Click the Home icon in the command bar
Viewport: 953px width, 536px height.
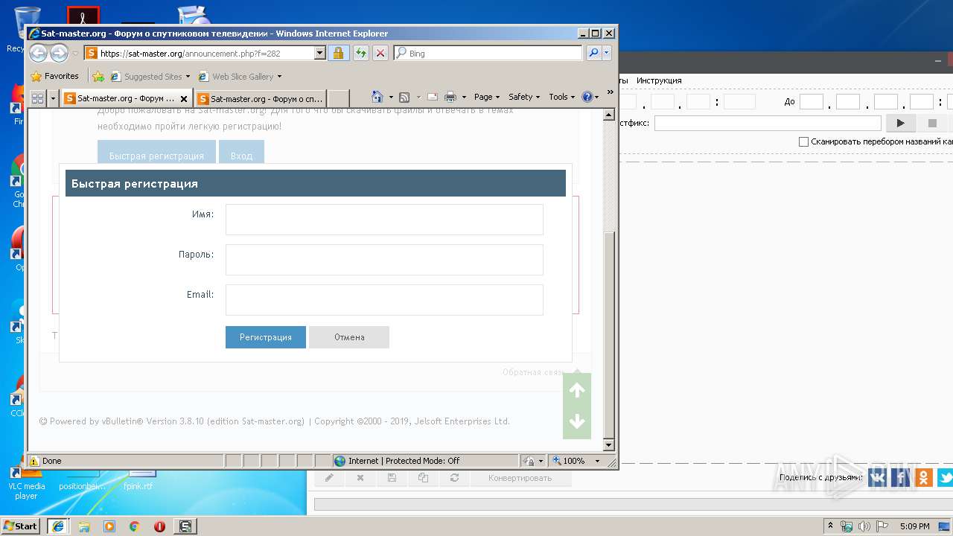point(377,97)
